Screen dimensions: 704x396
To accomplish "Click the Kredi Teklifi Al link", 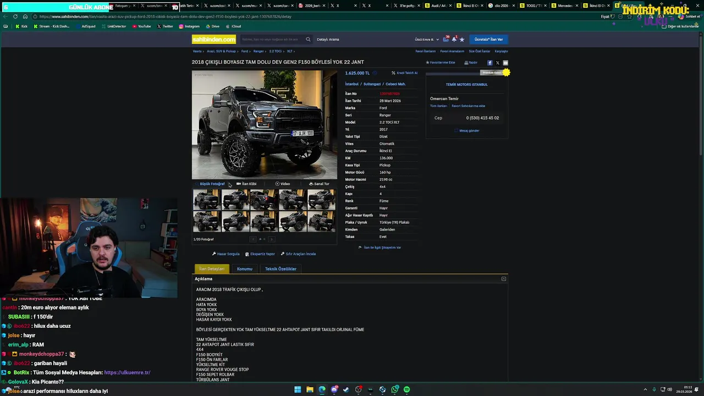I will point(404,73).
